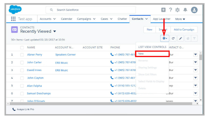The image size is (209, 119).
Task: Click phone icon for Abner Perry
Action: click(x=112, y=54)
